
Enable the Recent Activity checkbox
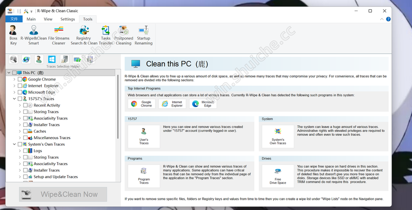pos(25,105)
